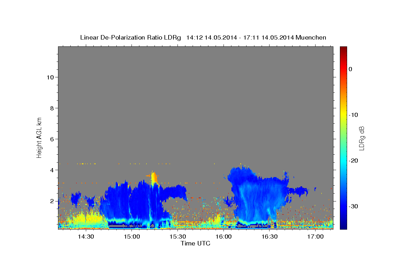
Task: Click the 14:30 time tick label
Action: coord(86,236)
